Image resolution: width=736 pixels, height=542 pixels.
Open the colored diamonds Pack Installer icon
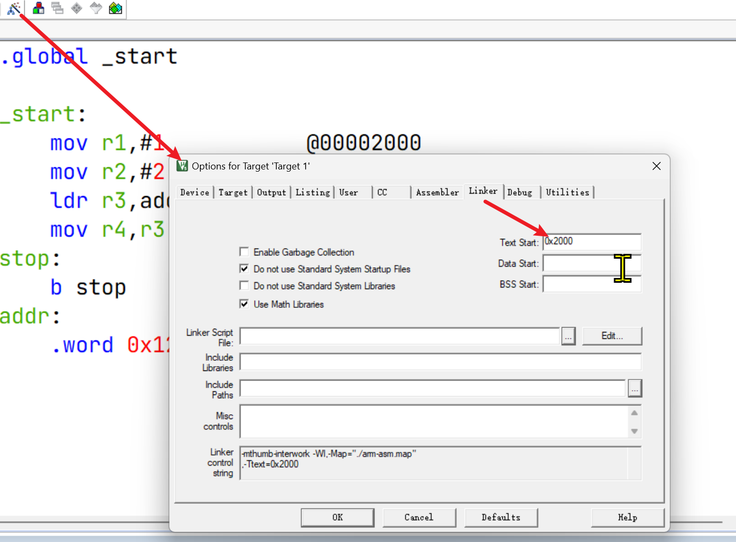[x=115, y=8]
